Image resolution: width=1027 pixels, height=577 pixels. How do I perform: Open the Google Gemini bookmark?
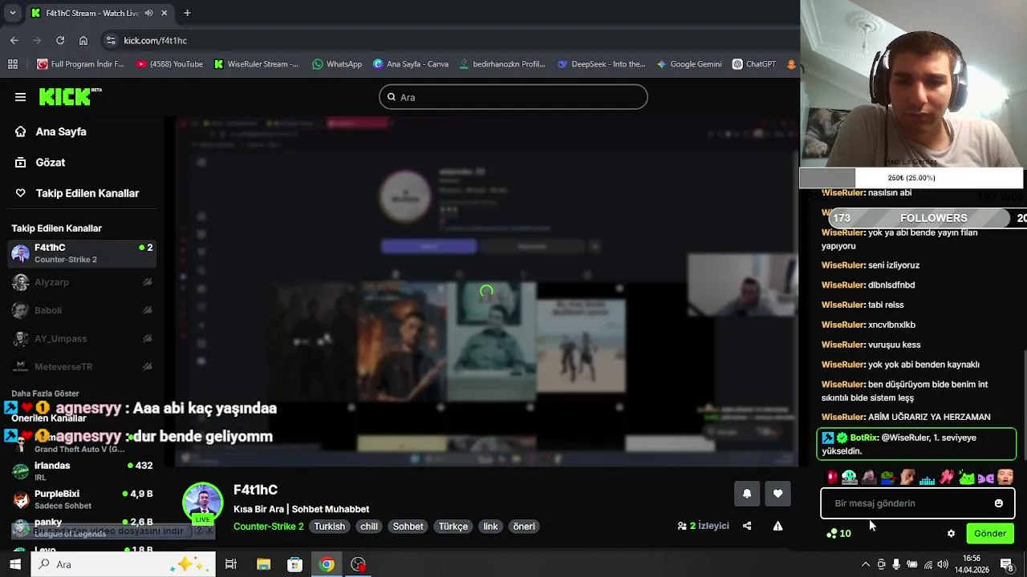click(688, 64)
